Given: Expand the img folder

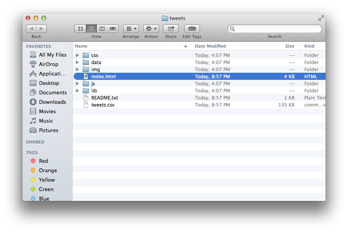Looking at the screenshot, I should point(77,69).
